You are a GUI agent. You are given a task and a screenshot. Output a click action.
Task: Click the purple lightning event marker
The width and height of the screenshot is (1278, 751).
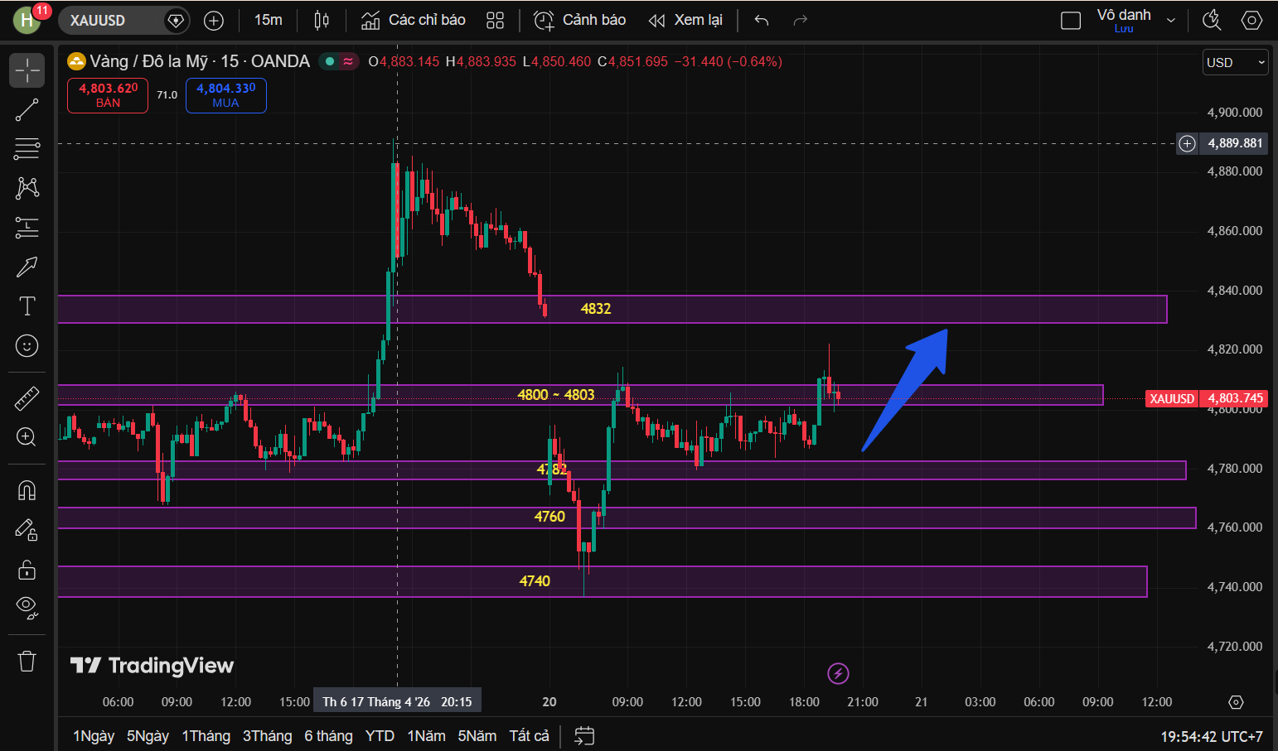pyautogui.click(x=838, y=673)
